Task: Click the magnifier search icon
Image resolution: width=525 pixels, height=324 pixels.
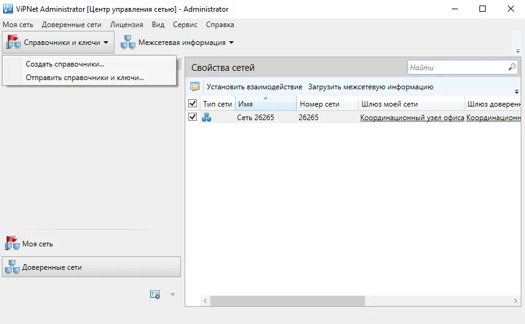Action: coord(512,67)
